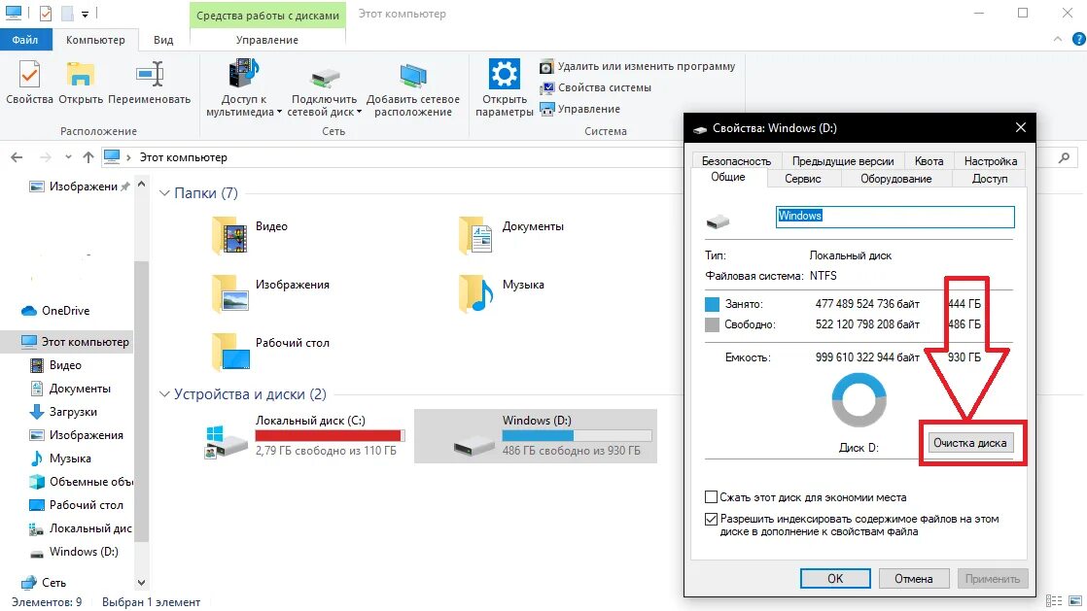The width and height of the screenshot is (1087, 611).
Task: Switch to details view icon in status bar
Action: pyautogui.click(x=1054, y=601)
